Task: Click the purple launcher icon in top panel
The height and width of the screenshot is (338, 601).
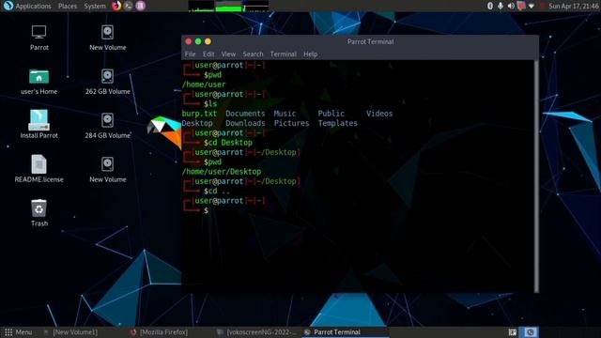Action: click(141, 6)
